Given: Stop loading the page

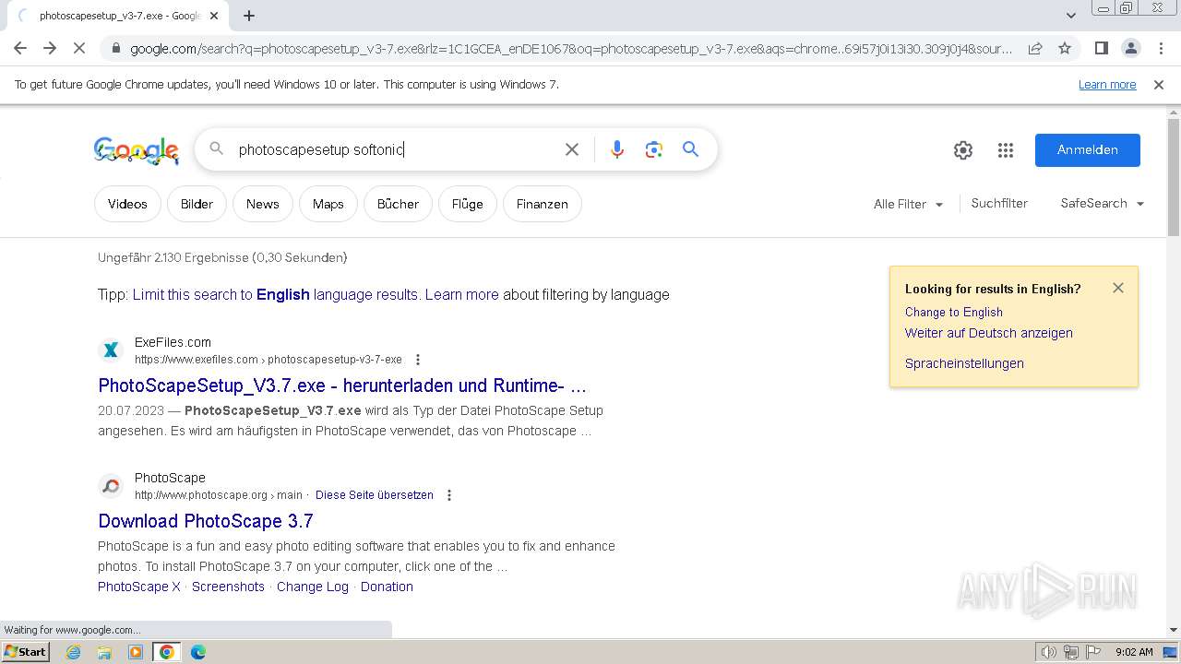Looking at the screenshot, I should point(79,48).
